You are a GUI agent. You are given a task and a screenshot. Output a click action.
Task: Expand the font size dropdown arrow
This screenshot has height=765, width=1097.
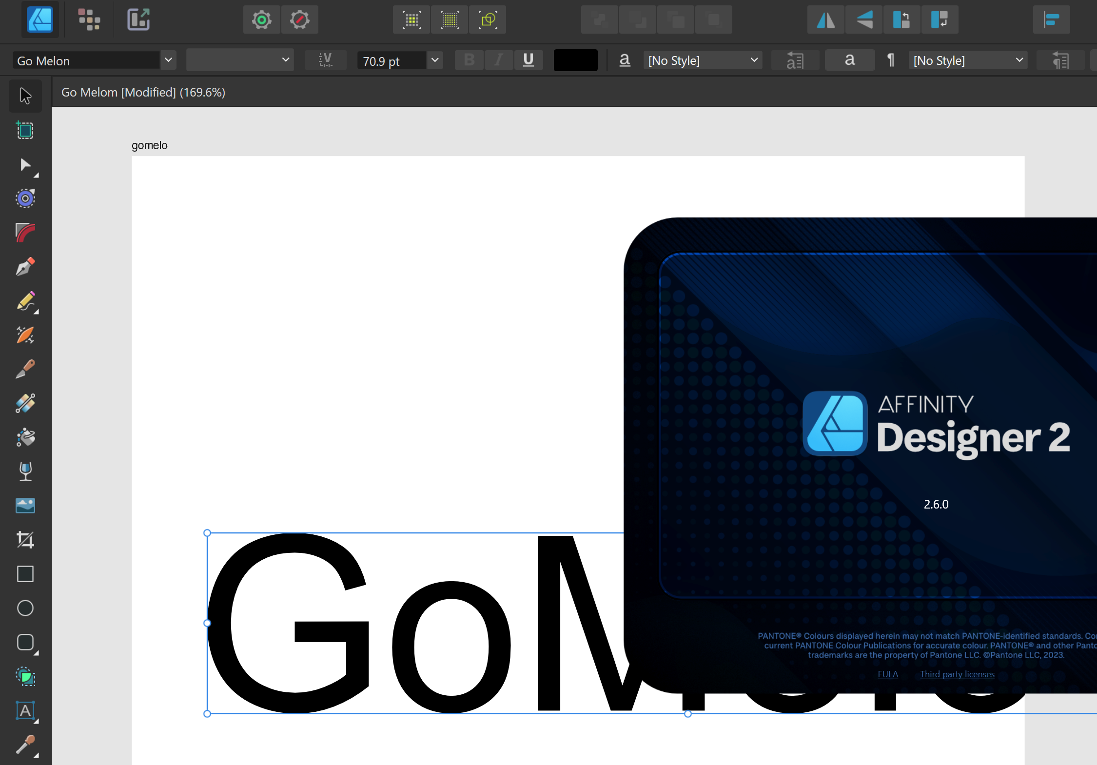pos(435,60)
